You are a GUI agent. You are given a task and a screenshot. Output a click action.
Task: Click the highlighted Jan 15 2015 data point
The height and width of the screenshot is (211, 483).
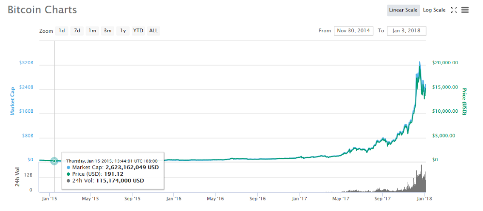pos(54,161)
